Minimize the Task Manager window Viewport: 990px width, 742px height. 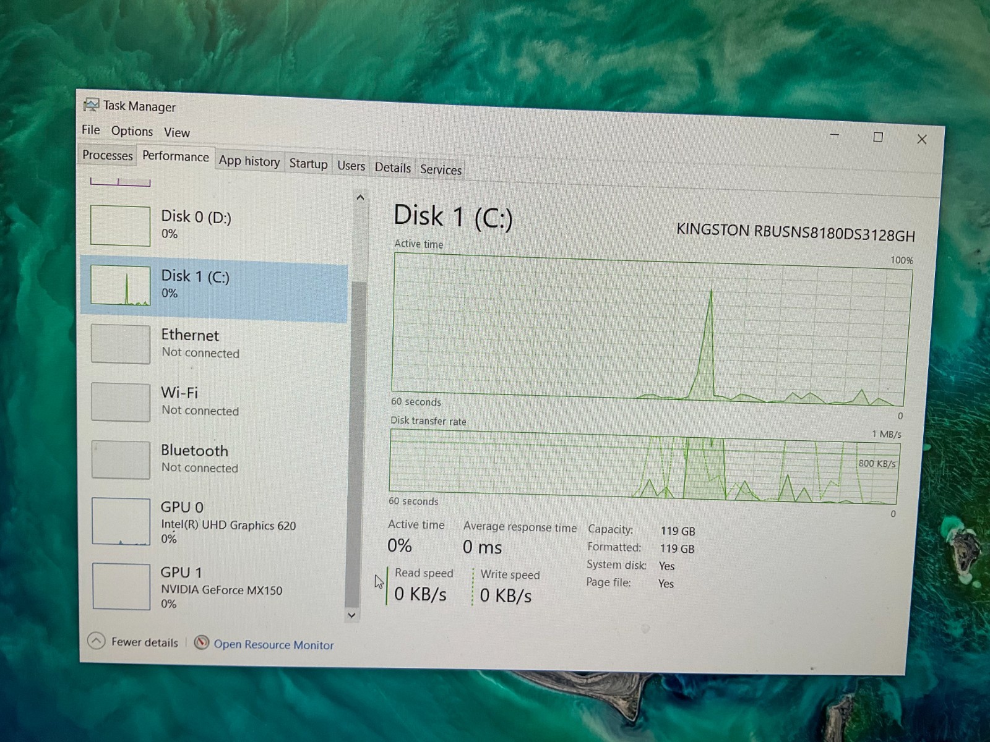tap(834, 134)
